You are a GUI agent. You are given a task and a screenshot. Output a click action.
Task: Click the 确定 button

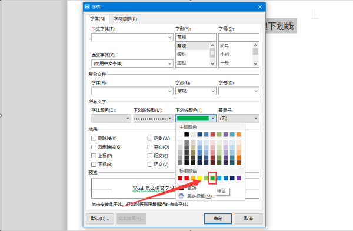pos(218,219)
